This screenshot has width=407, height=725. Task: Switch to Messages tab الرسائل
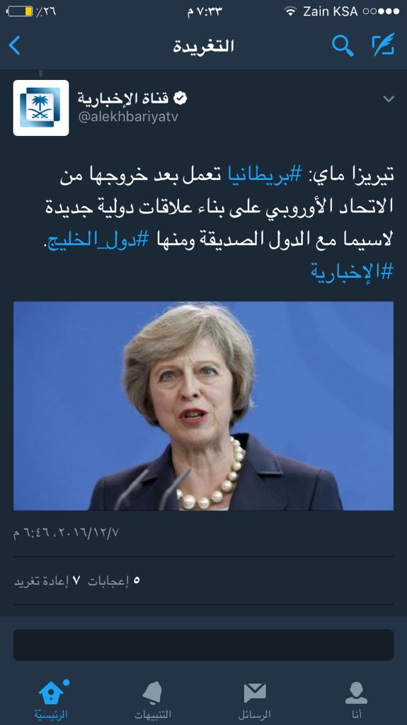pyautogui.click(x=254, y=700)
